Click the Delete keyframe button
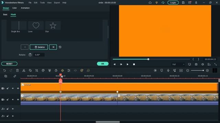This screenshot has height=123, width=220. coord(39,47)
